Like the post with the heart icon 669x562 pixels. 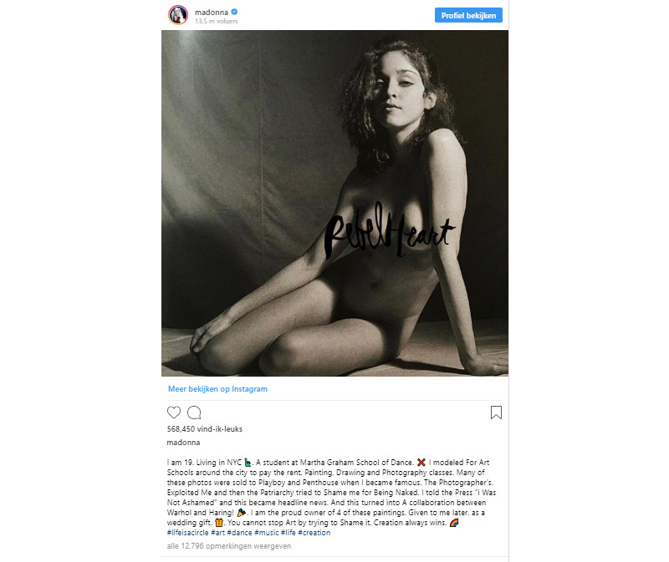pyautogui.click(x=174, y=413)
